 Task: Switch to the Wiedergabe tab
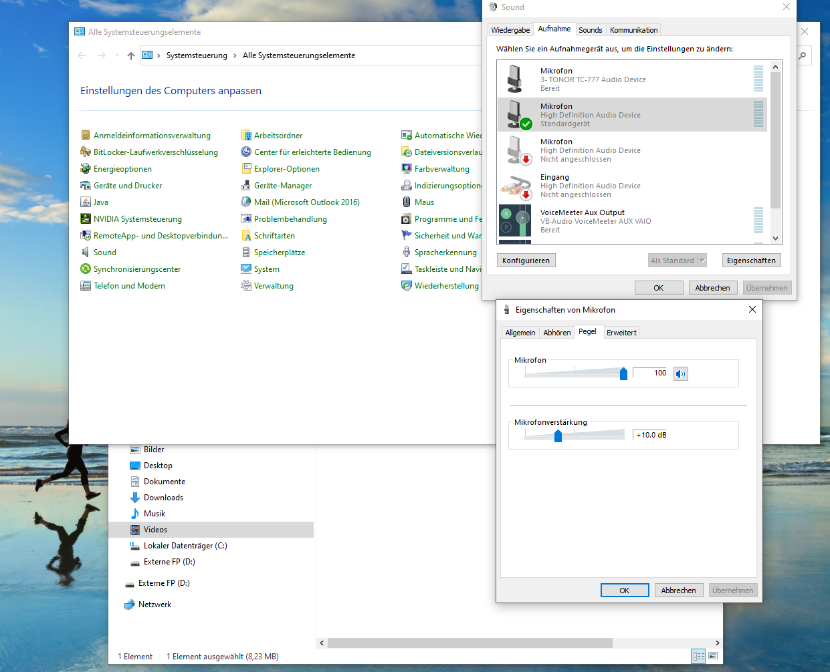click(x=510, y=30)
